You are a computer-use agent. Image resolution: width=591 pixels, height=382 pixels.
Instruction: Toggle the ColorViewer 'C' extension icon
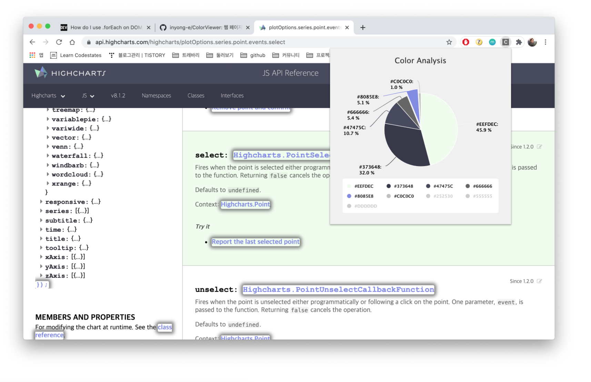point(505,42)
